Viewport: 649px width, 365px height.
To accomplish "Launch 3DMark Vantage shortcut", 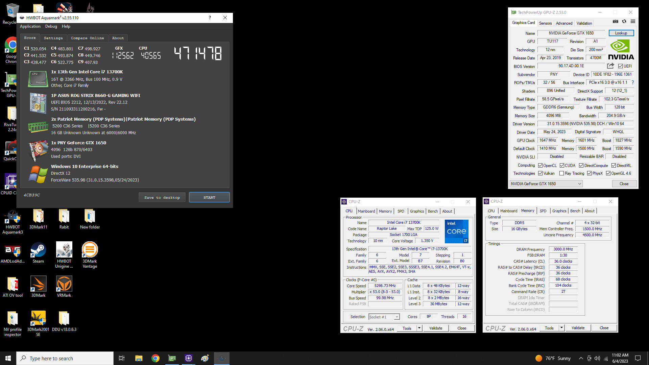I will (x=90, y=255).
